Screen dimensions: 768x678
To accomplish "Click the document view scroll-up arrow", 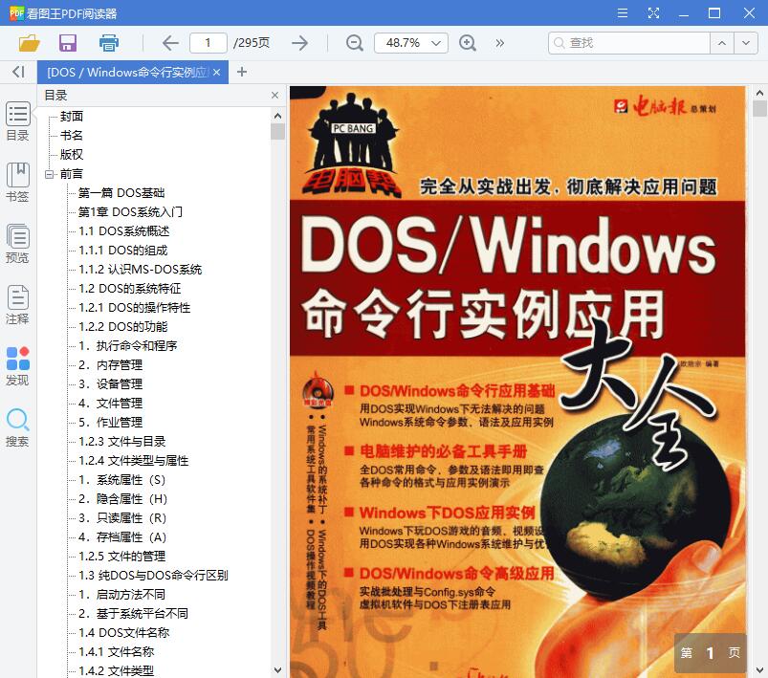I will click(759, 93).
